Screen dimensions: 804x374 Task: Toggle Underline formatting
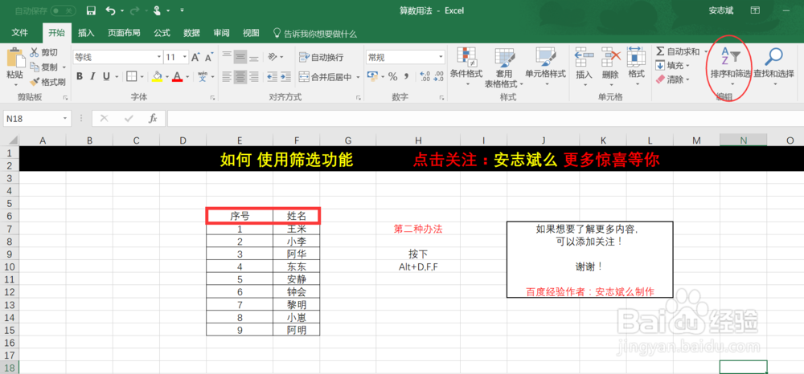(106, 77)
